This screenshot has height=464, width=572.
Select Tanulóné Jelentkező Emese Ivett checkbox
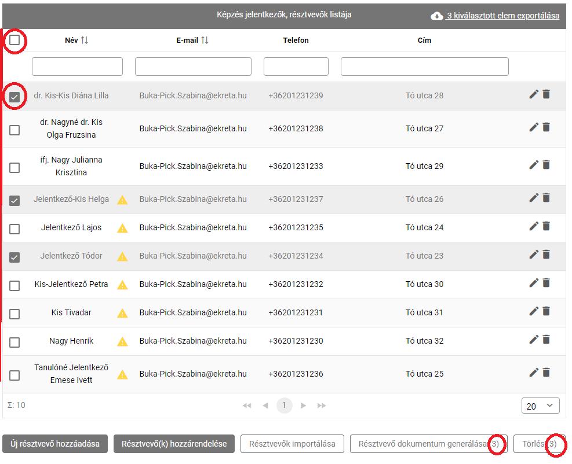click(14, 375)
